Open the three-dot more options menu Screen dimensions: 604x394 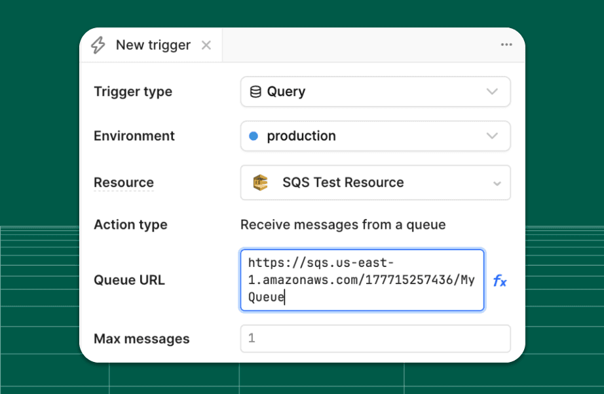(x=506, y=45)
